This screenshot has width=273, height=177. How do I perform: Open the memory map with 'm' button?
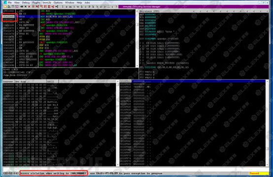[70, 7]
